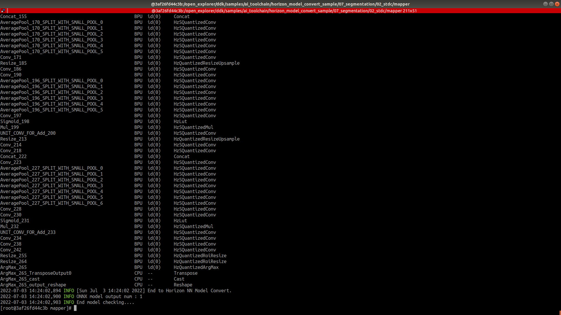Click 'HzLut' on the Sigmoid_231 row
Viewport: 561px width, 315px height.
(180, 221)
